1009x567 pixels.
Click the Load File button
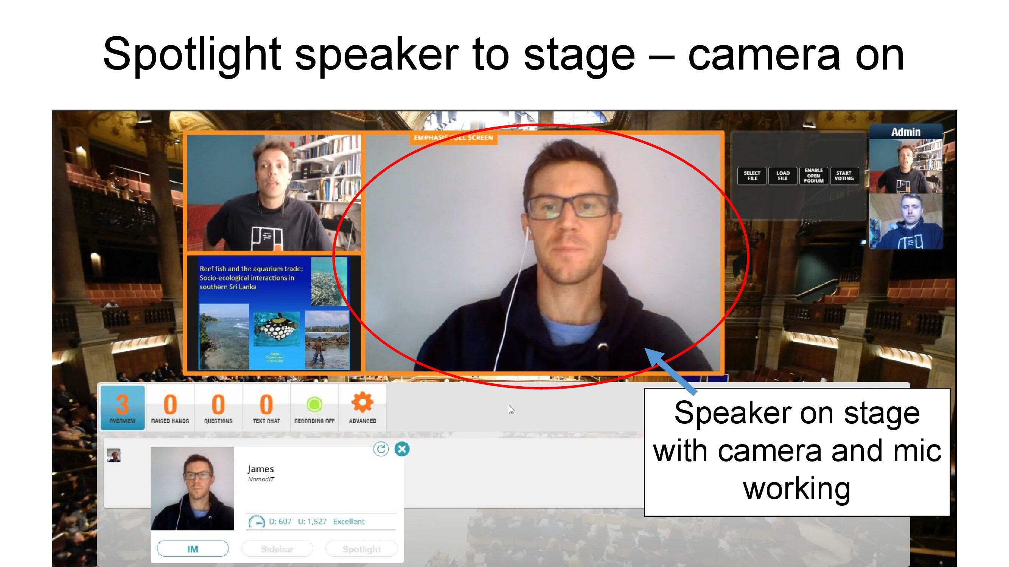pos(783,176)
